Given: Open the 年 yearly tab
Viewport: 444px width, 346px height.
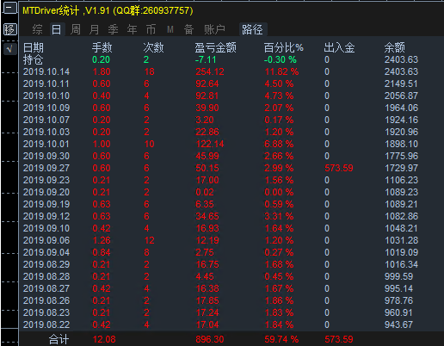Looking at the screenshot, I should click(x=132, y=29).
